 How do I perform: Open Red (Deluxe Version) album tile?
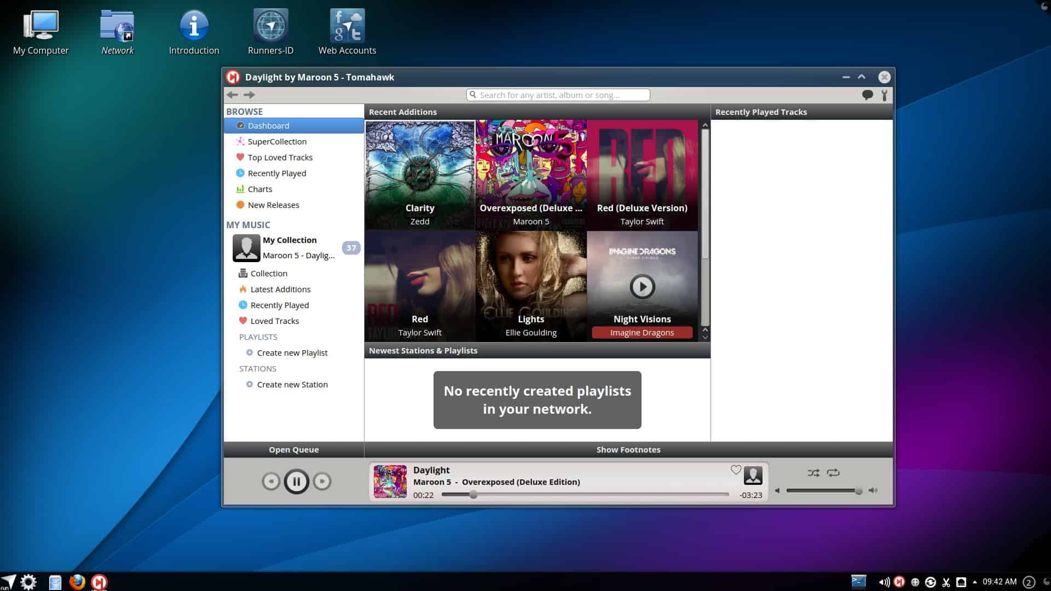click(x=642, y=175)
